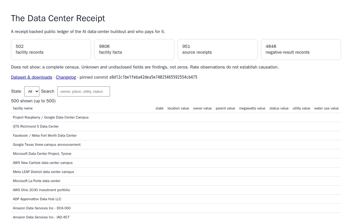Select Project Raspberry / Google Data Center Campus row

(x=176, y=117)
